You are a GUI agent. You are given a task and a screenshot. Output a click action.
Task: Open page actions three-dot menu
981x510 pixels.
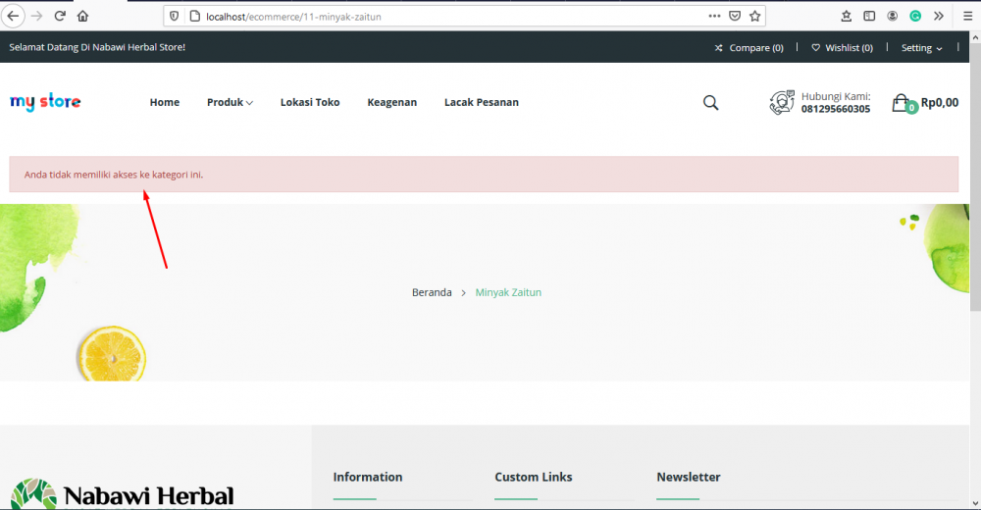point(714,17)
